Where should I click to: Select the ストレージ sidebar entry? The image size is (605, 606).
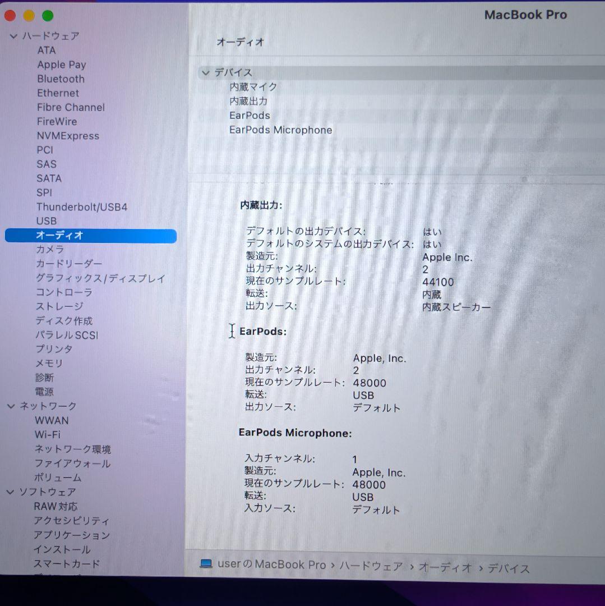tap(59, 306)
